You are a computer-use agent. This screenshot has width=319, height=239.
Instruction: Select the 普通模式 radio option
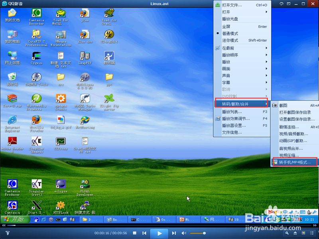point(242,33)
